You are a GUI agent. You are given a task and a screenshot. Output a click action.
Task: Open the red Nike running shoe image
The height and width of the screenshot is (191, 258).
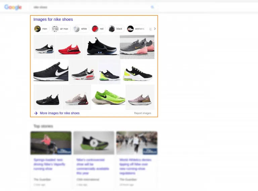70,47
